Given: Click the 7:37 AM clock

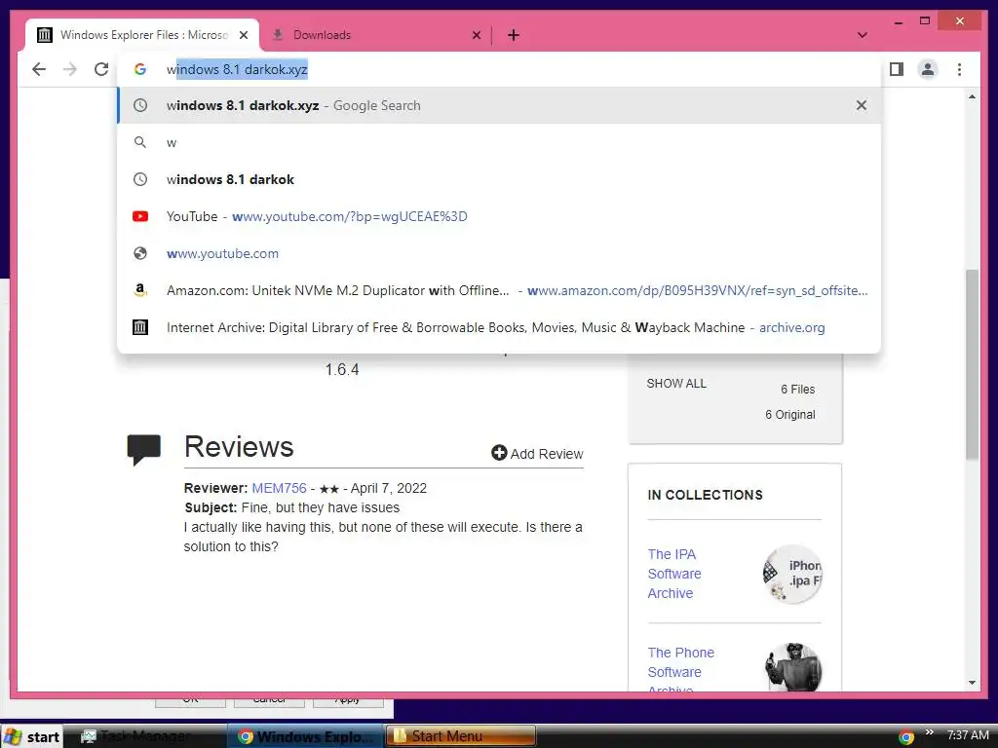Looking at the screenshot, I should click(x=968, y=735).
